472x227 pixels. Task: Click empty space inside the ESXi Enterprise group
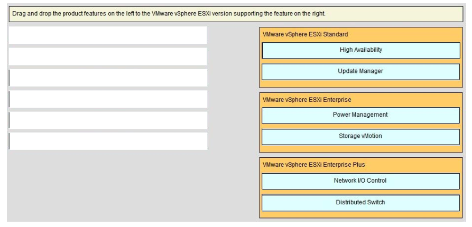click(360, 149)
